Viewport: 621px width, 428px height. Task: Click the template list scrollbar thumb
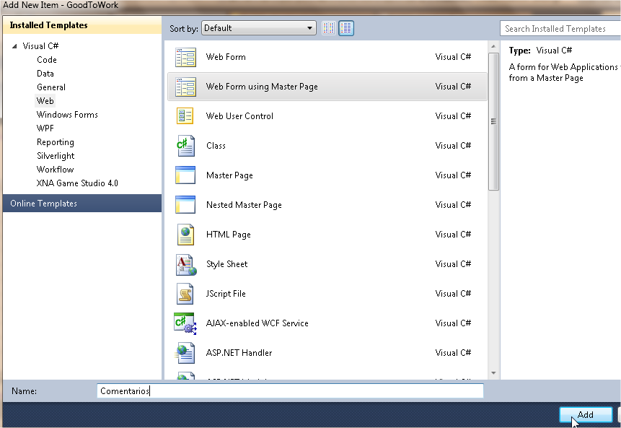493,122
